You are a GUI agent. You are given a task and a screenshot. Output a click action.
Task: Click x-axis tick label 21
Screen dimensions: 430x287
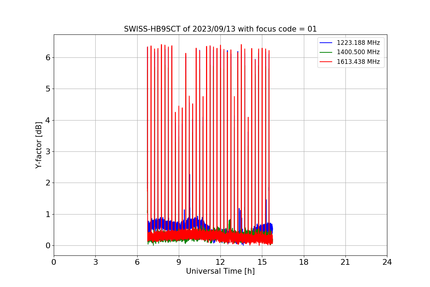coord(345,262)
